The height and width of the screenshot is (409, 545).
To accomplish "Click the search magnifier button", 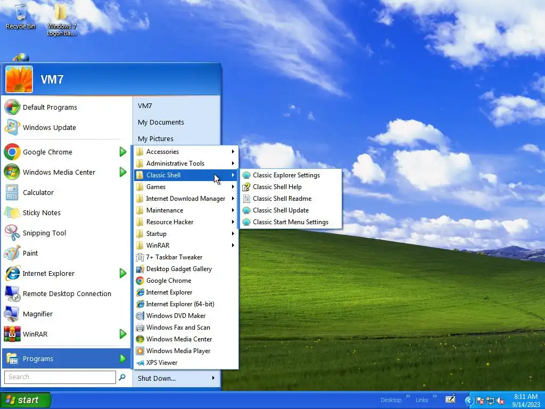I will [122, 377].
